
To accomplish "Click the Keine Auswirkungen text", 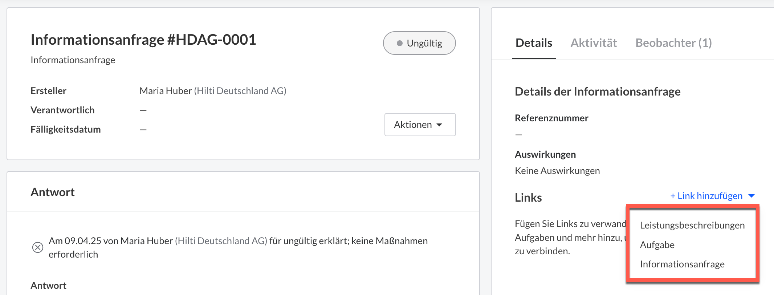I will [557, 171].
